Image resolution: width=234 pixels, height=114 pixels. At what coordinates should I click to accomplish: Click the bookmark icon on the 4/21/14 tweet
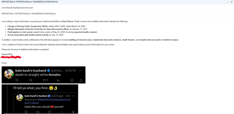(72, 80)
